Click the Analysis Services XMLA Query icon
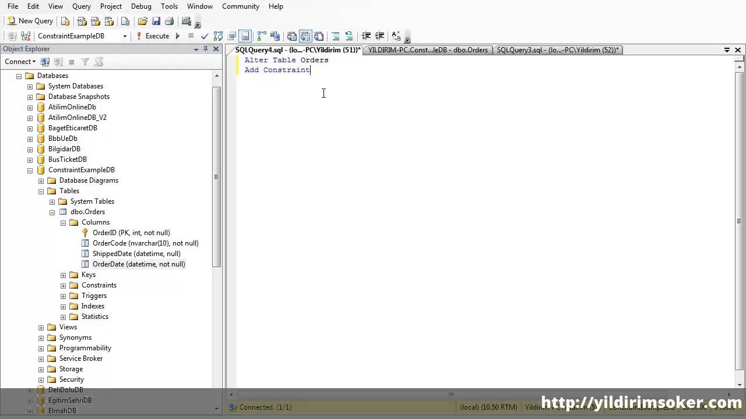Screen dimensions: 746x419 (109, 21)
